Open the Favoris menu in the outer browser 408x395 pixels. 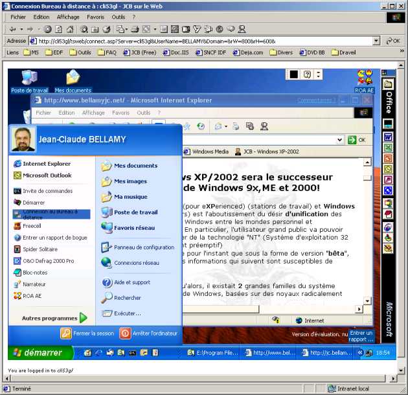pyautogui.click(x=95, y=17)
